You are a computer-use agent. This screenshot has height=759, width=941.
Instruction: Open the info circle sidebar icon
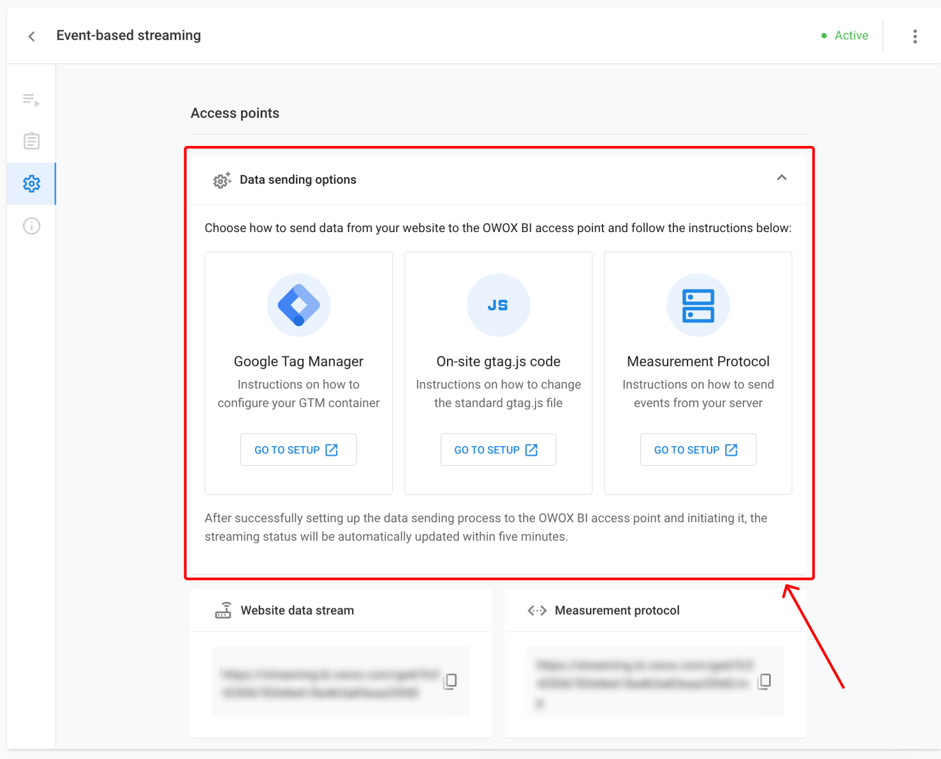tap(32, 226)
